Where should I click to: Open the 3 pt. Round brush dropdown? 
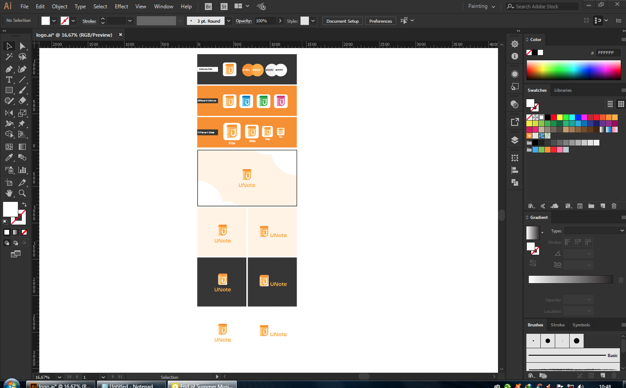coord(228,21)
